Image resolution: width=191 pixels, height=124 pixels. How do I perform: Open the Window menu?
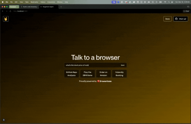[60, 2]
